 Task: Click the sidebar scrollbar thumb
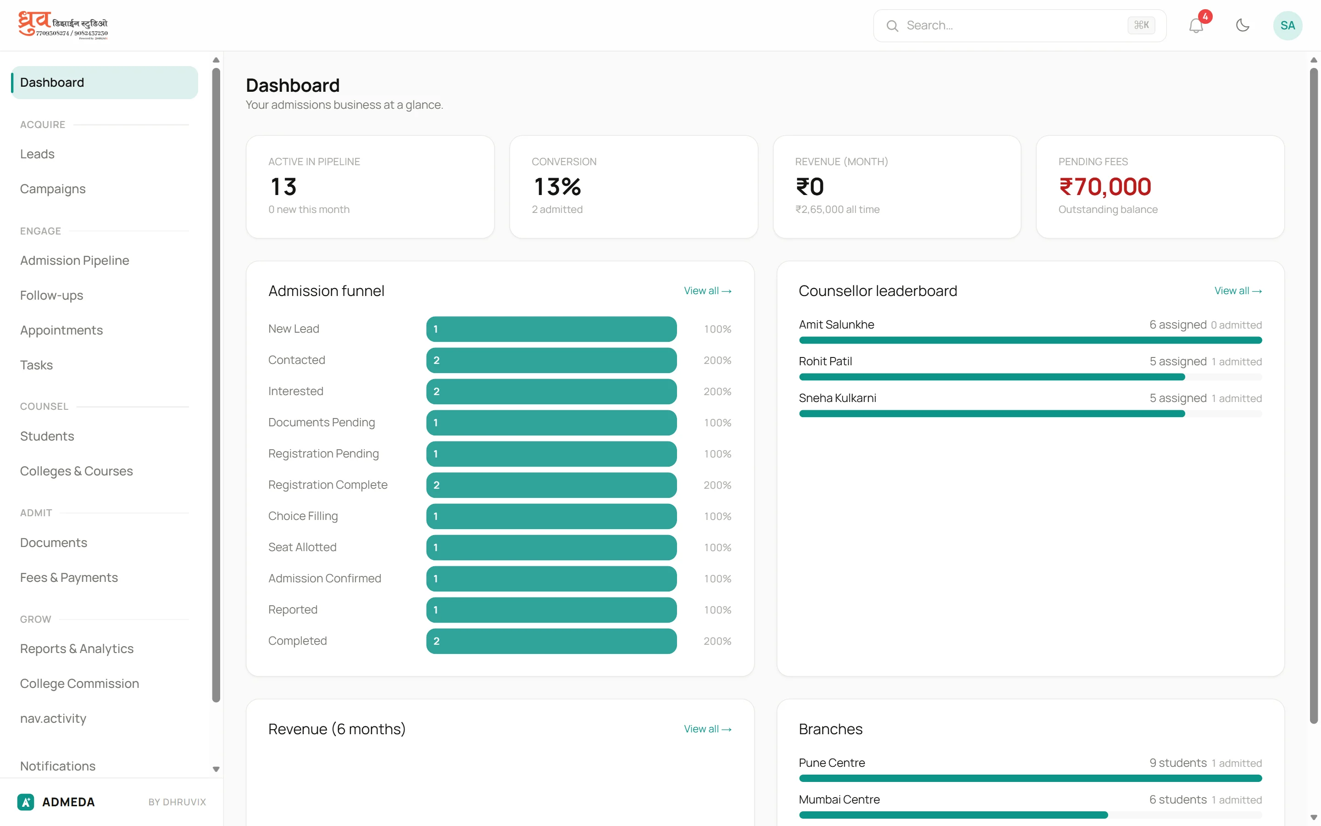(216, 385)
